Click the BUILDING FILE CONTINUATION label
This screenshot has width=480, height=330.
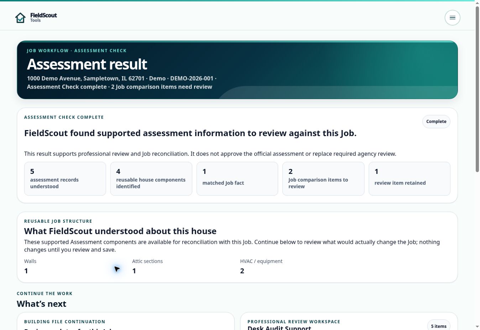(65, 322)
